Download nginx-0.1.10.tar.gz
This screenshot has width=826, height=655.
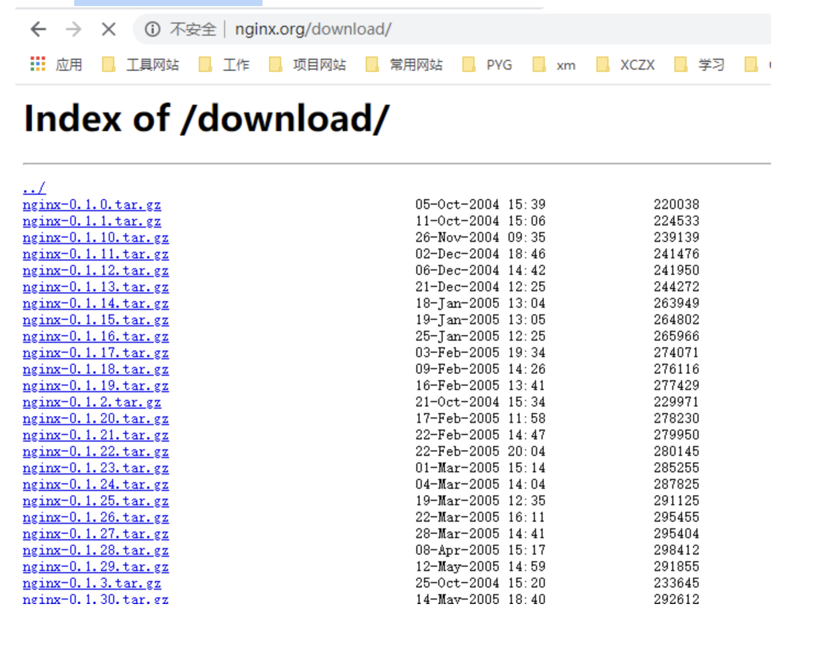pyautogui.click(x=96, y=238)
